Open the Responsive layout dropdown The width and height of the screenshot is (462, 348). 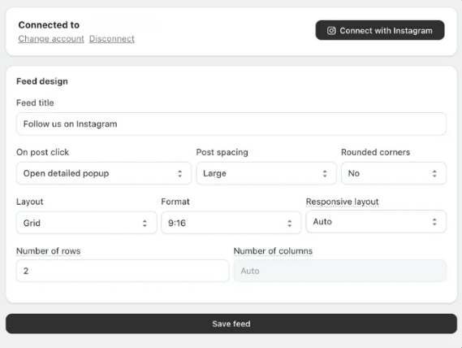tap(376, 222)
